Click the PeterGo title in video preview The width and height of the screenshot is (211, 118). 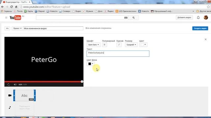[44, 60]
